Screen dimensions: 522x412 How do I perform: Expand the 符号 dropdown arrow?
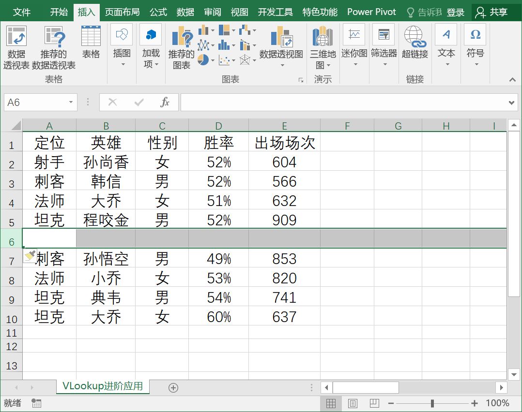click(476, 64)
